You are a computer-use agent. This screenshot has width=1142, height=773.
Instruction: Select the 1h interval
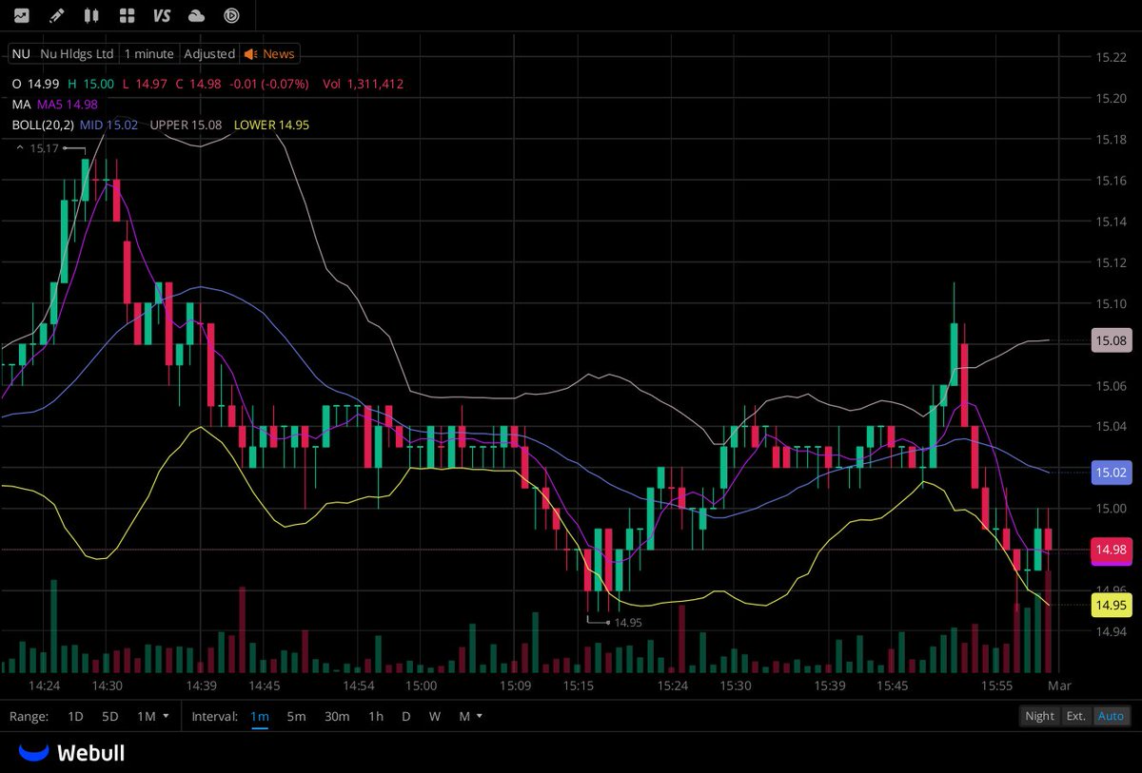(377, 716)
